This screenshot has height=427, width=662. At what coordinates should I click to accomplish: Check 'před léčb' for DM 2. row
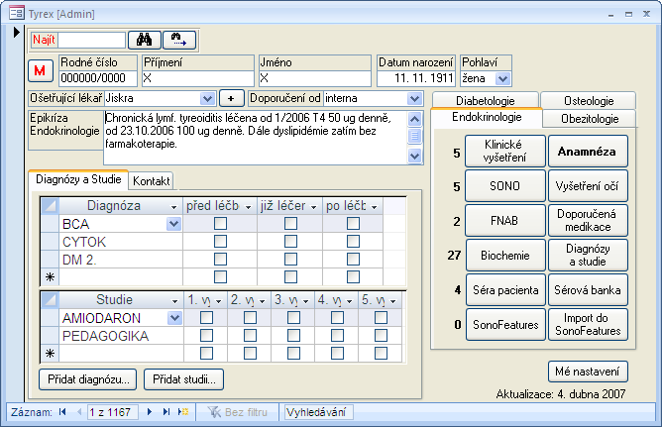220,259
